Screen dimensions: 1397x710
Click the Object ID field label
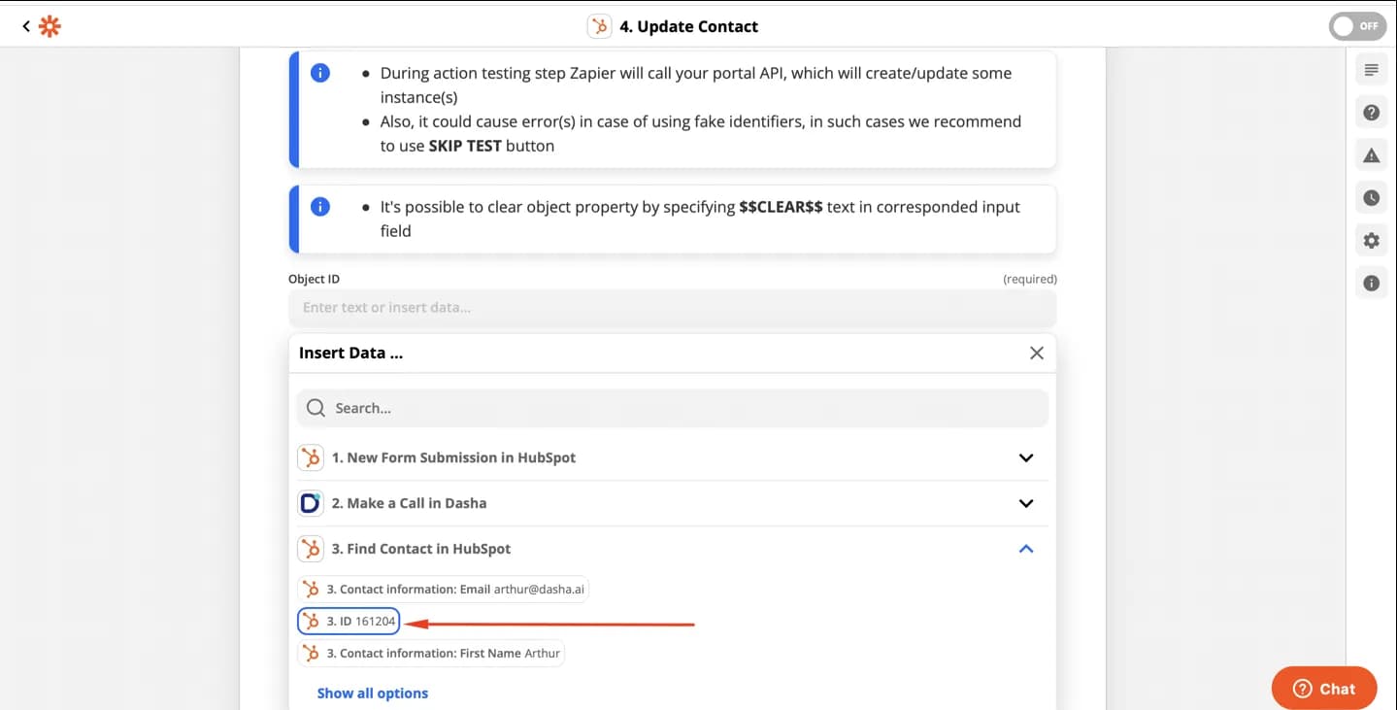click(x=314, y=279)
